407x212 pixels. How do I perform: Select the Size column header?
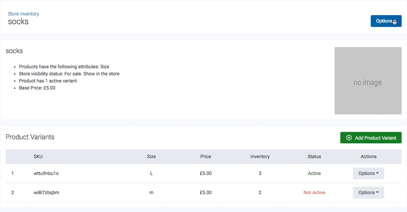click(x=151, y=156)
